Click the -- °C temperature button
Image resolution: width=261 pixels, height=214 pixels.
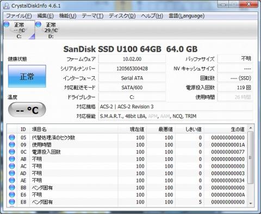(27, 109)
